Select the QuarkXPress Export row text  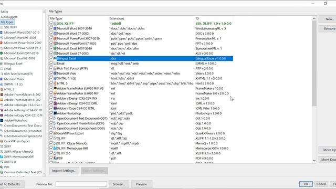(x=70, y=133)
